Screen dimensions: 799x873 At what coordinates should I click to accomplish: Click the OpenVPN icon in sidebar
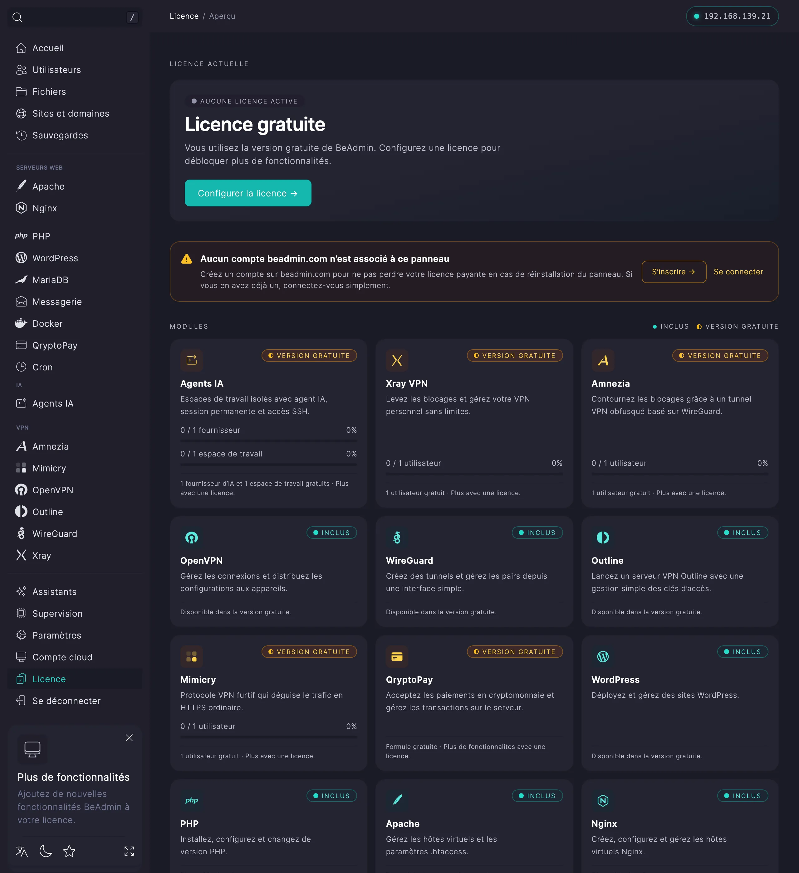[x=21, y=490]
